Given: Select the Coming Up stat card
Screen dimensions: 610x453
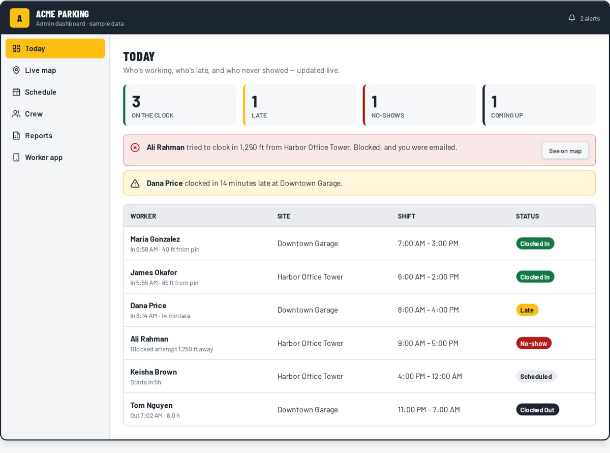Looking at the screenshot, I should tap(539, 105).
